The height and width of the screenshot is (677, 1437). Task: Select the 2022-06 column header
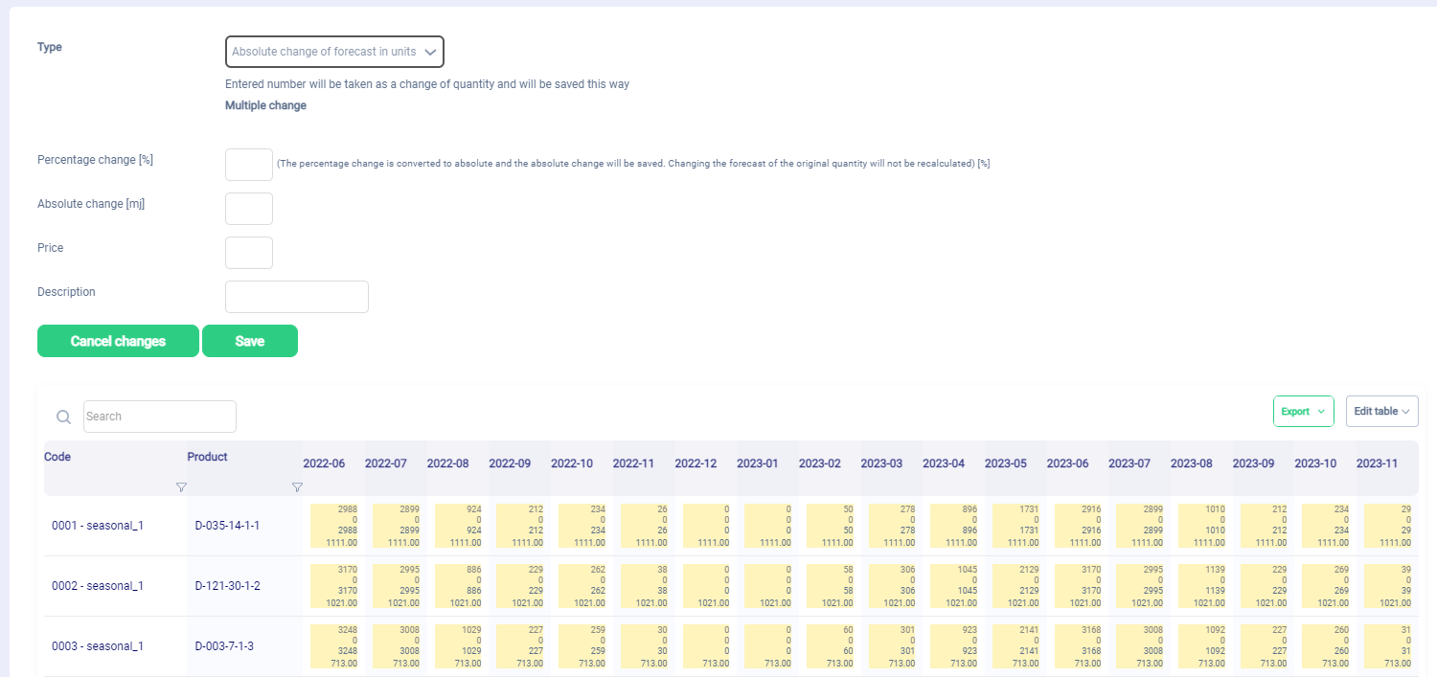pyautogui.click(x=324, y=463)
